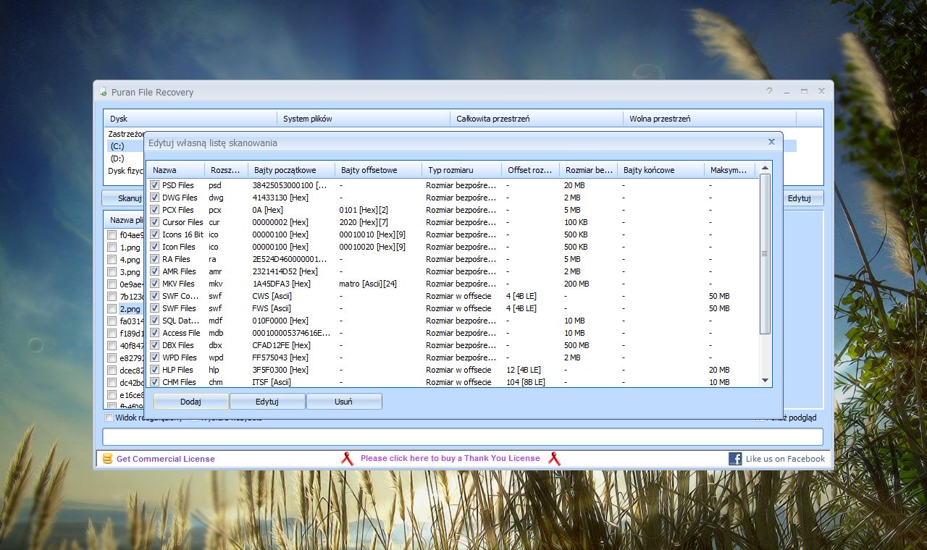Click the CWS [Ascii] start bytes cell
Screen dimensions: 927x550
(272, 296)
